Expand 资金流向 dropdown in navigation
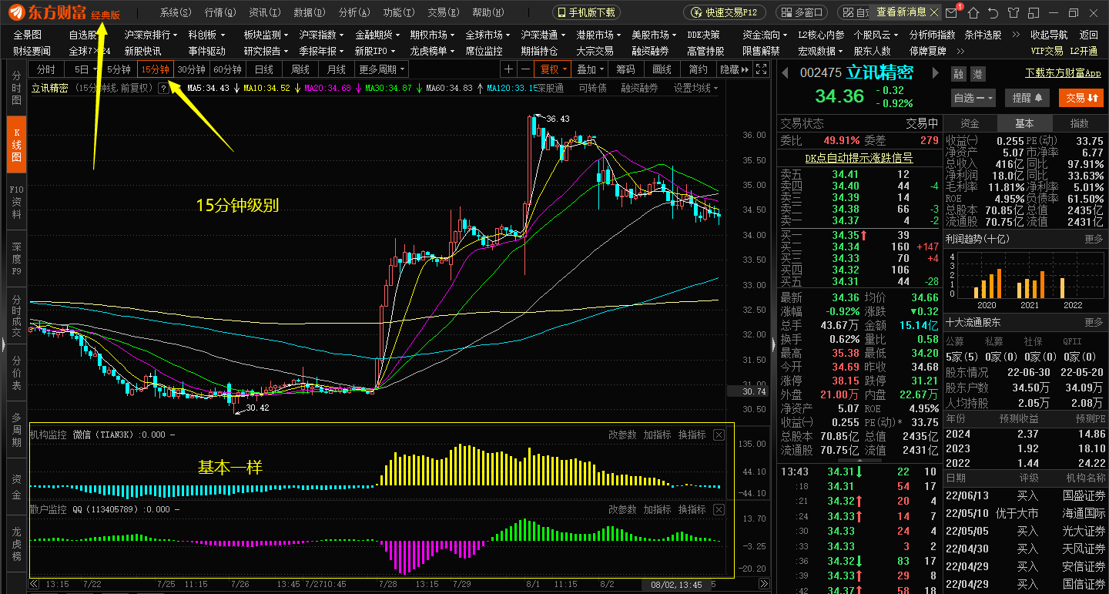 pyautogui.click(x=766, y=35)
